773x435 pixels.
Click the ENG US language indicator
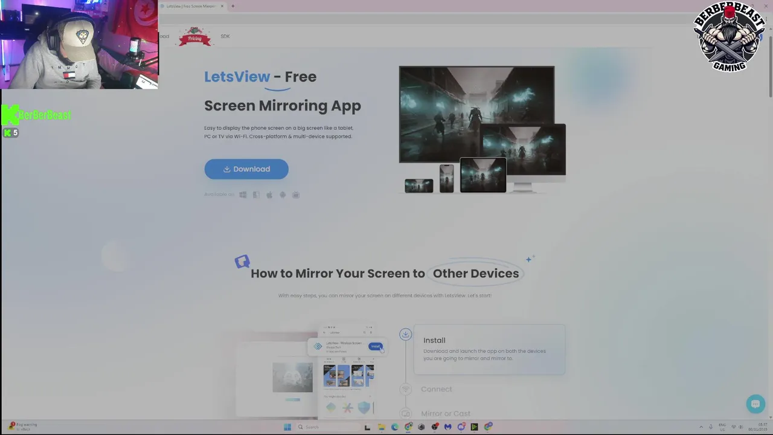pyautogui.click(x=722, y=427)
